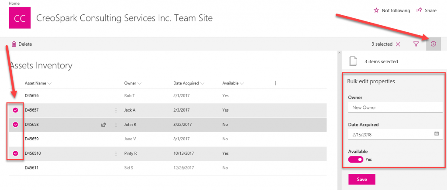Uncheck the selection circle for D456510
This screenshot has height=190, width=447.
(16, 153)
